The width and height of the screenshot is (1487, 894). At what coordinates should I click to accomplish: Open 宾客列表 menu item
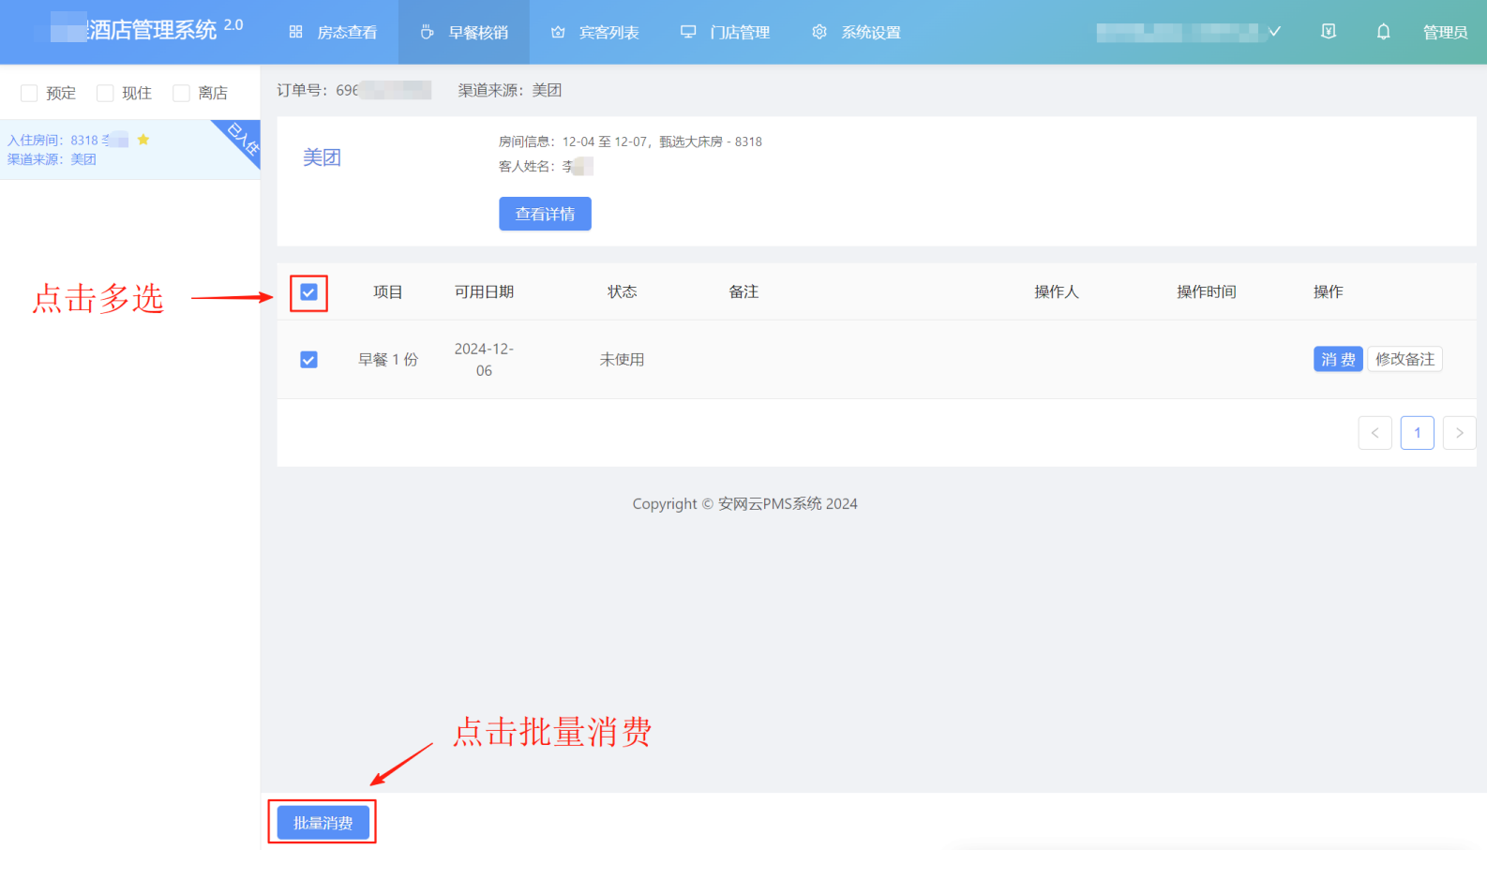coord(594,32)
